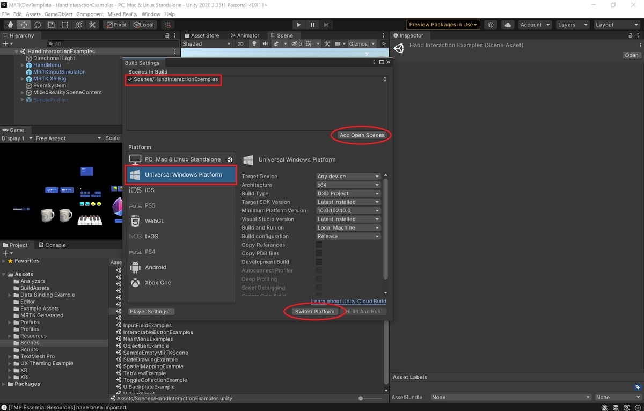Switch to the Asset Store tab
The image size is (644, 411).
coord(201,35)
